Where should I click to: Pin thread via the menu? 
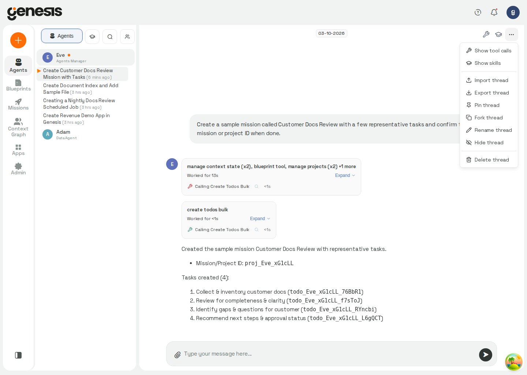[x=489, y=105]
